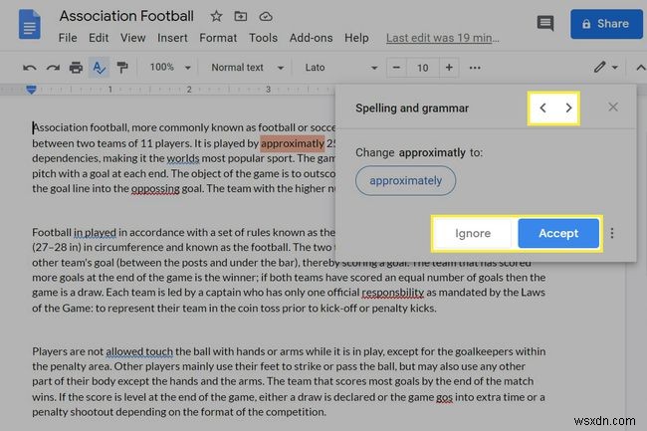The width and height of the screenshot is (647, 431).
Task: Open the 100% zoom dropdown
Action: (x=170, y=68)
